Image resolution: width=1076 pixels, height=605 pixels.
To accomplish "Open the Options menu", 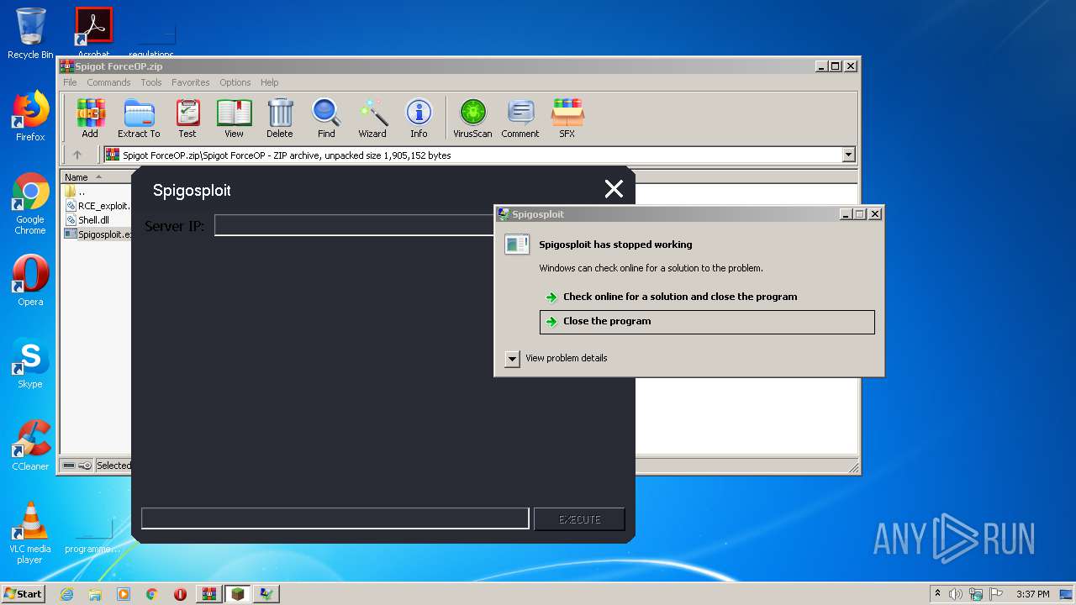I will 235,82.
